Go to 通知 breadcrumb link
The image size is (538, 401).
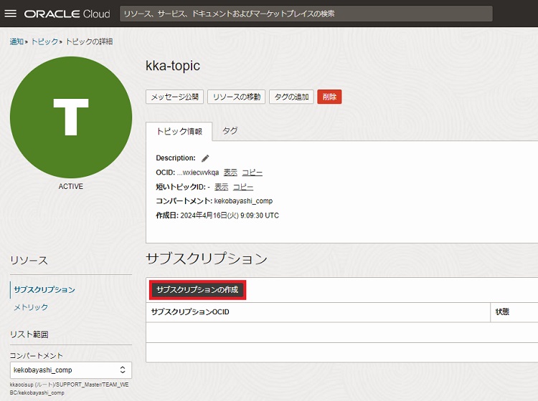[x=16, y=42]
